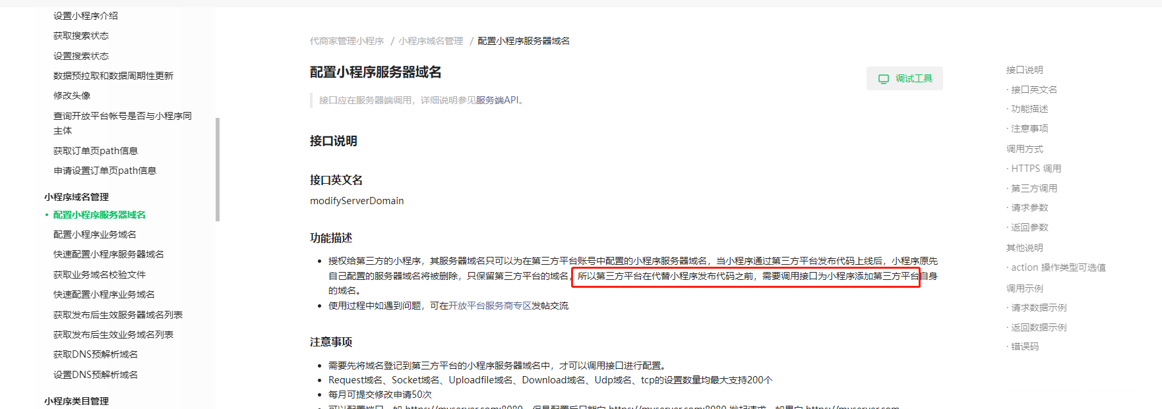1162x409 pixels.
Task: Select 获取DNS预解析域名 in sidebar
Action: coord(96,354)
